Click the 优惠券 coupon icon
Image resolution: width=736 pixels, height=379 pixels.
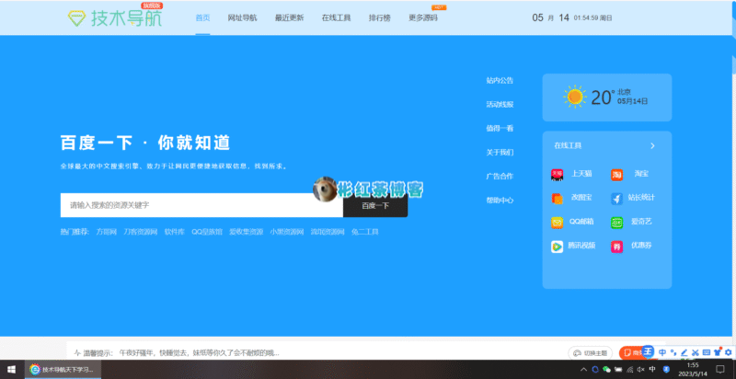pos(616,247)
